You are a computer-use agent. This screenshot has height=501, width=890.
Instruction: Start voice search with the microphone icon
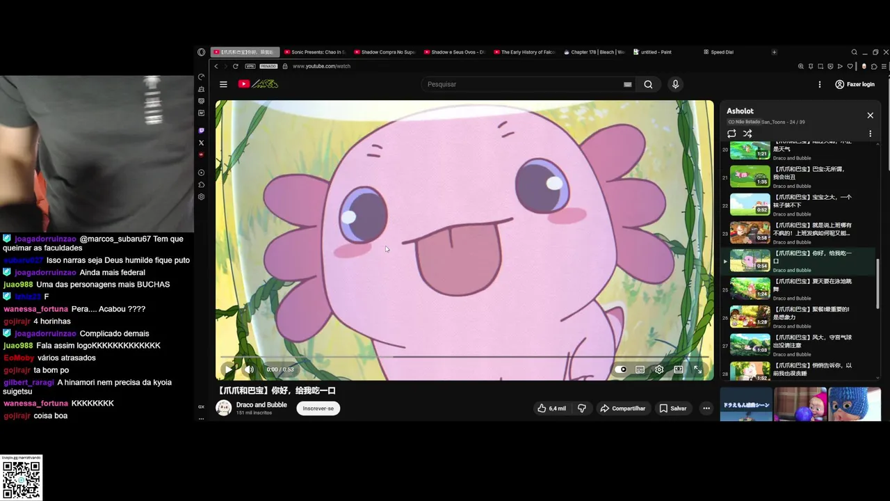click(x=675, y=84)
